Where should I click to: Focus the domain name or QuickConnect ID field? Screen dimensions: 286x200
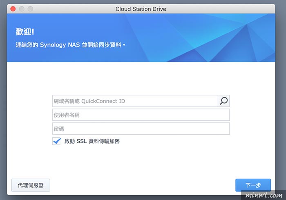[135, 101]
